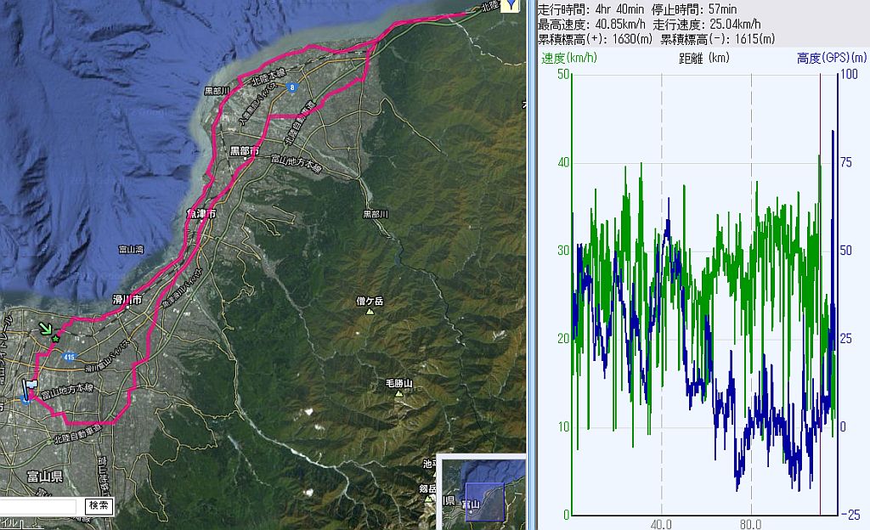Click the yellow marker at map top edge
Screen dimensions: 870x530
coord(509,6)
